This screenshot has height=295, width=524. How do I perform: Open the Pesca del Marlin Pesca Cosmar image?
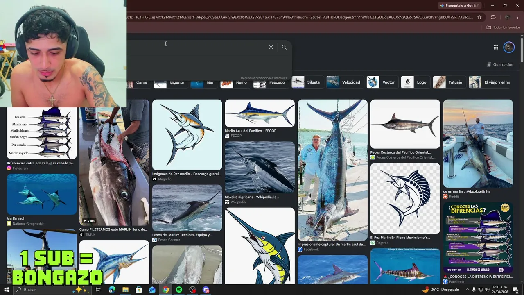click(x=187, y=208)
